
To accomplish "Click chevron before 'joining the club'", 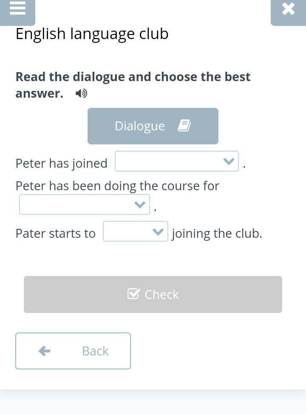I will [158, 231].
